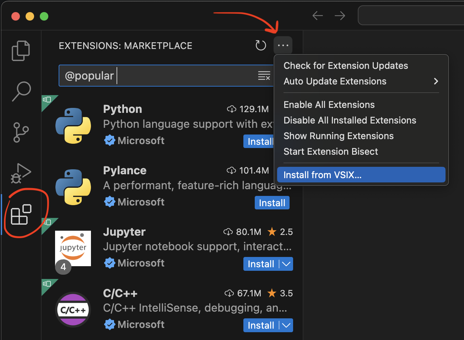This screenshot has height=340, width=464.
Task: Install the Pylance extension
Action: tap(272, 203)
